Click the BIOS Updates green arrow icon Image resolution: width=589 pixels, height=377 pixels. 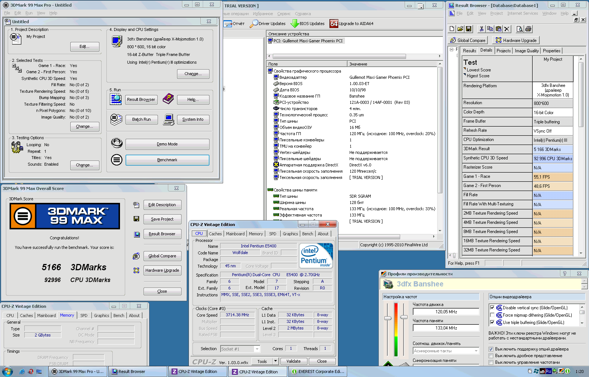294,24
